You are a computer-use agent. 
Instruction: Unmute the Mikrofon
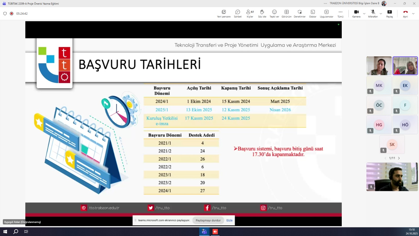click(373, 13)
